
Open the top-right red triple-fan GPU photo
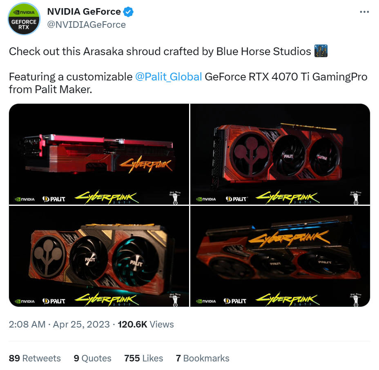280,154
